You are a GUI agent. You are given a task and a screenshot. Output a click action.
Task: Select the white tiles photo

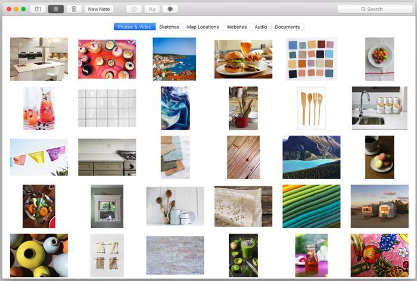[x=107, y=108]
